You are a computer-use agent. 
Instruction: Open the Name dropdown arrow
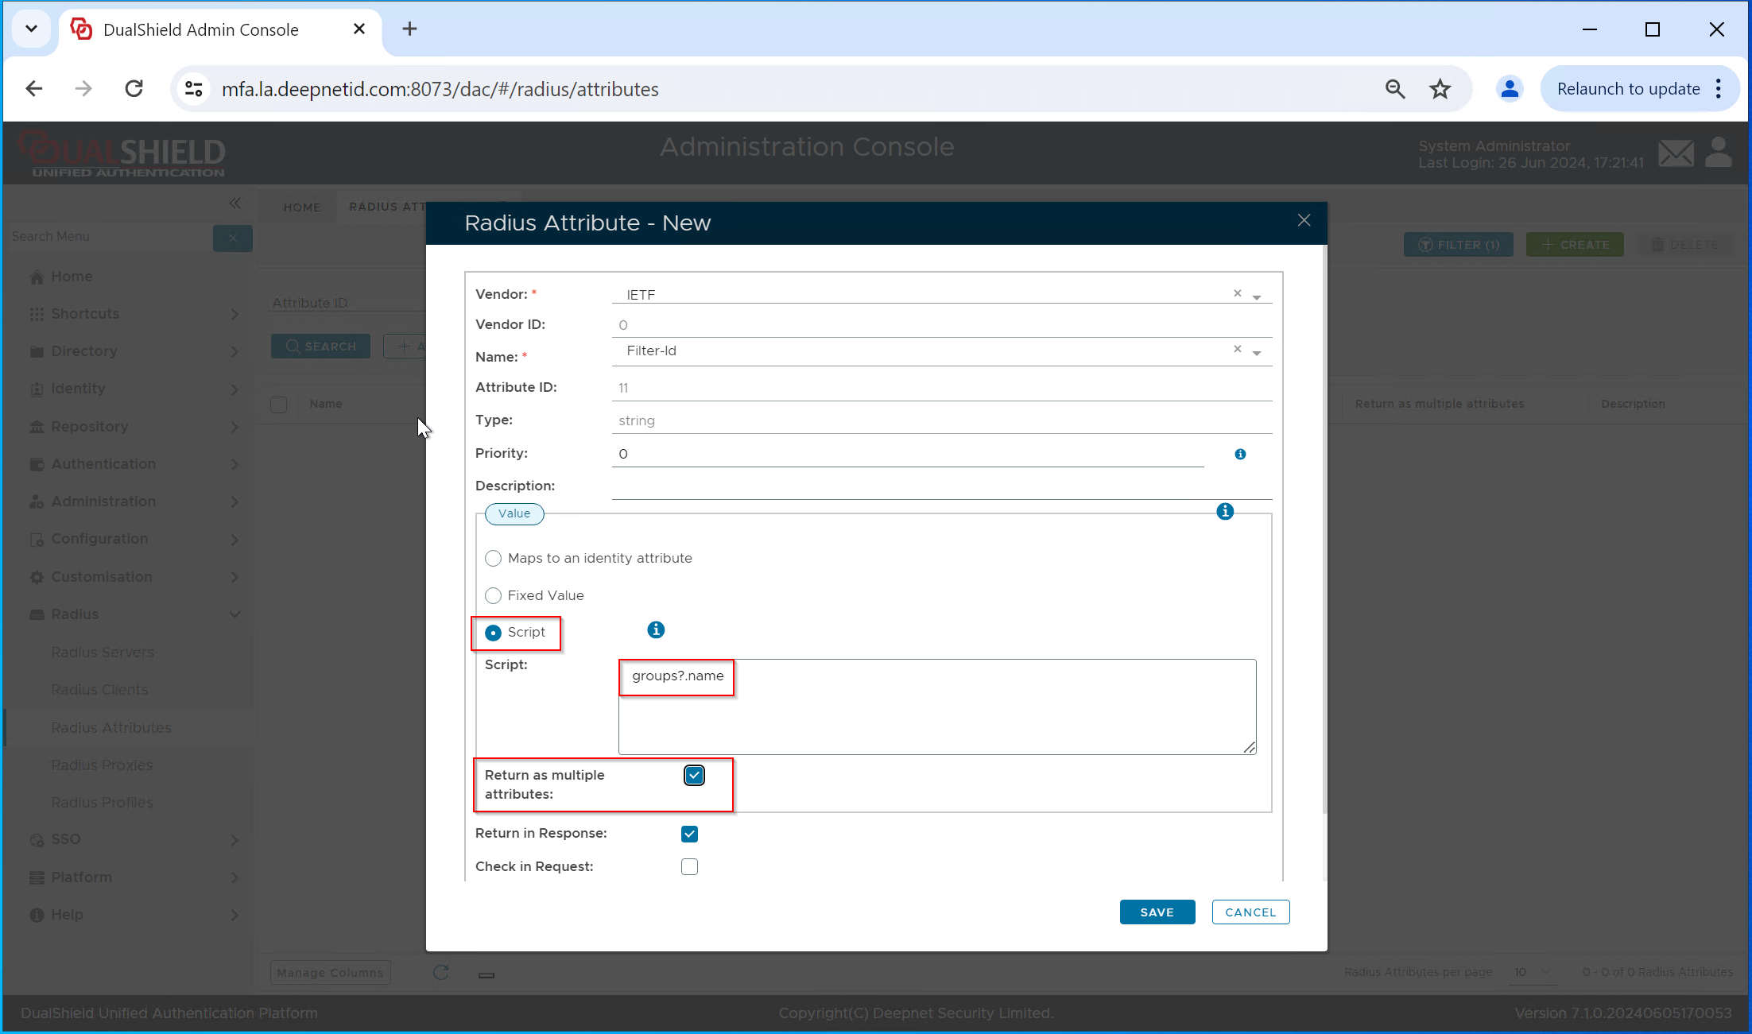pyautogui.click(x=1257, y=352)
